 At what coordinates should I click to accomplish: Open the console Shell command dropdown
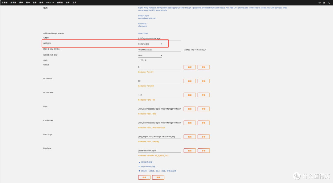(x=150, y=56)
